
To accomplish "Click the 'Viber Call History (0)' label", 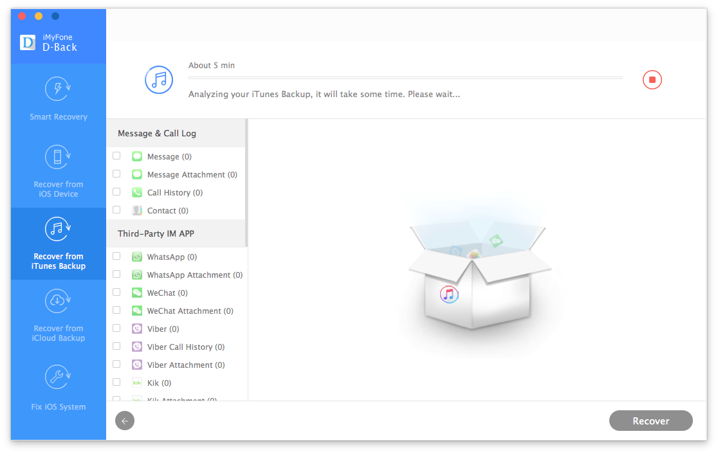I will pyautogui.click(x=186, y=347).
